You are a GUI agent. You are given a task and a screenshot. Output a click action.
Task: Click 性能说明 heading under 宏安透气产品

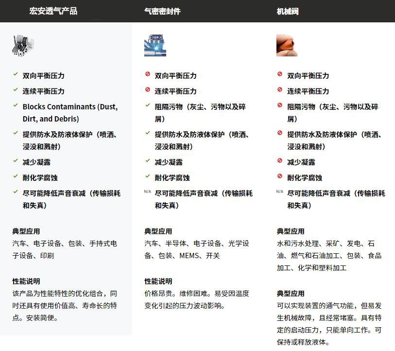click(x=26, y=281)
